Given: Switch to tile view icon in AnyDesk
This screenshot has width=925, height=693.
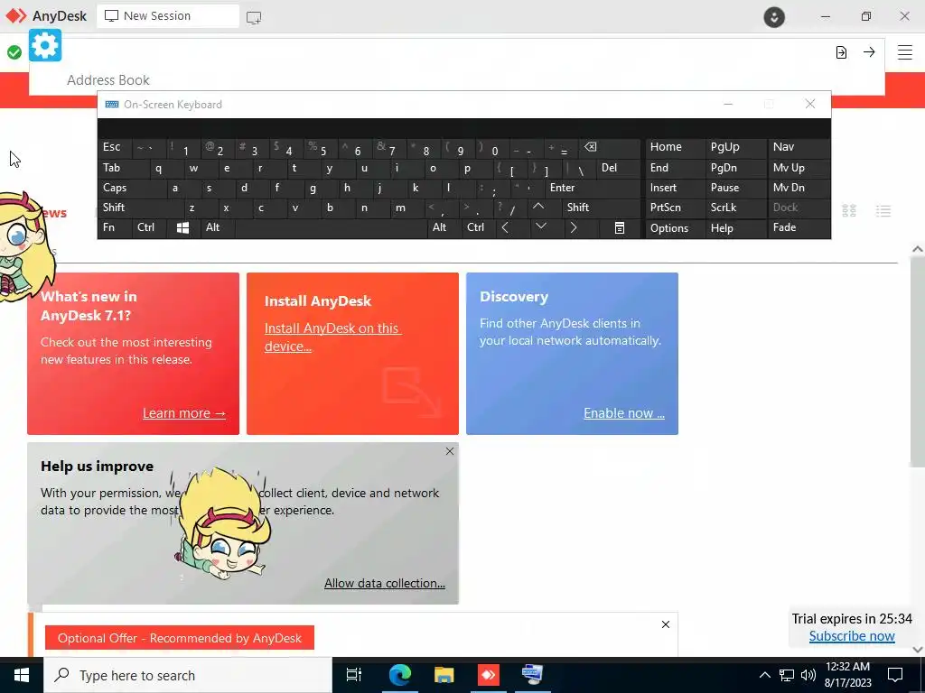Looking at the screenshot, I should tap(849, 210).
